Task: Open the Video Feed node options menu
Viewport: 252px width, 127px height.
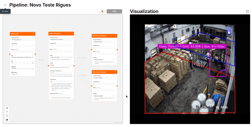Action: [33, 34]
